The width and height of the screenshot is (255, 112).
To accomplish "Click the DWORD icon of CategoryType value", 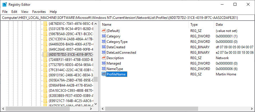I will [103, 41].
